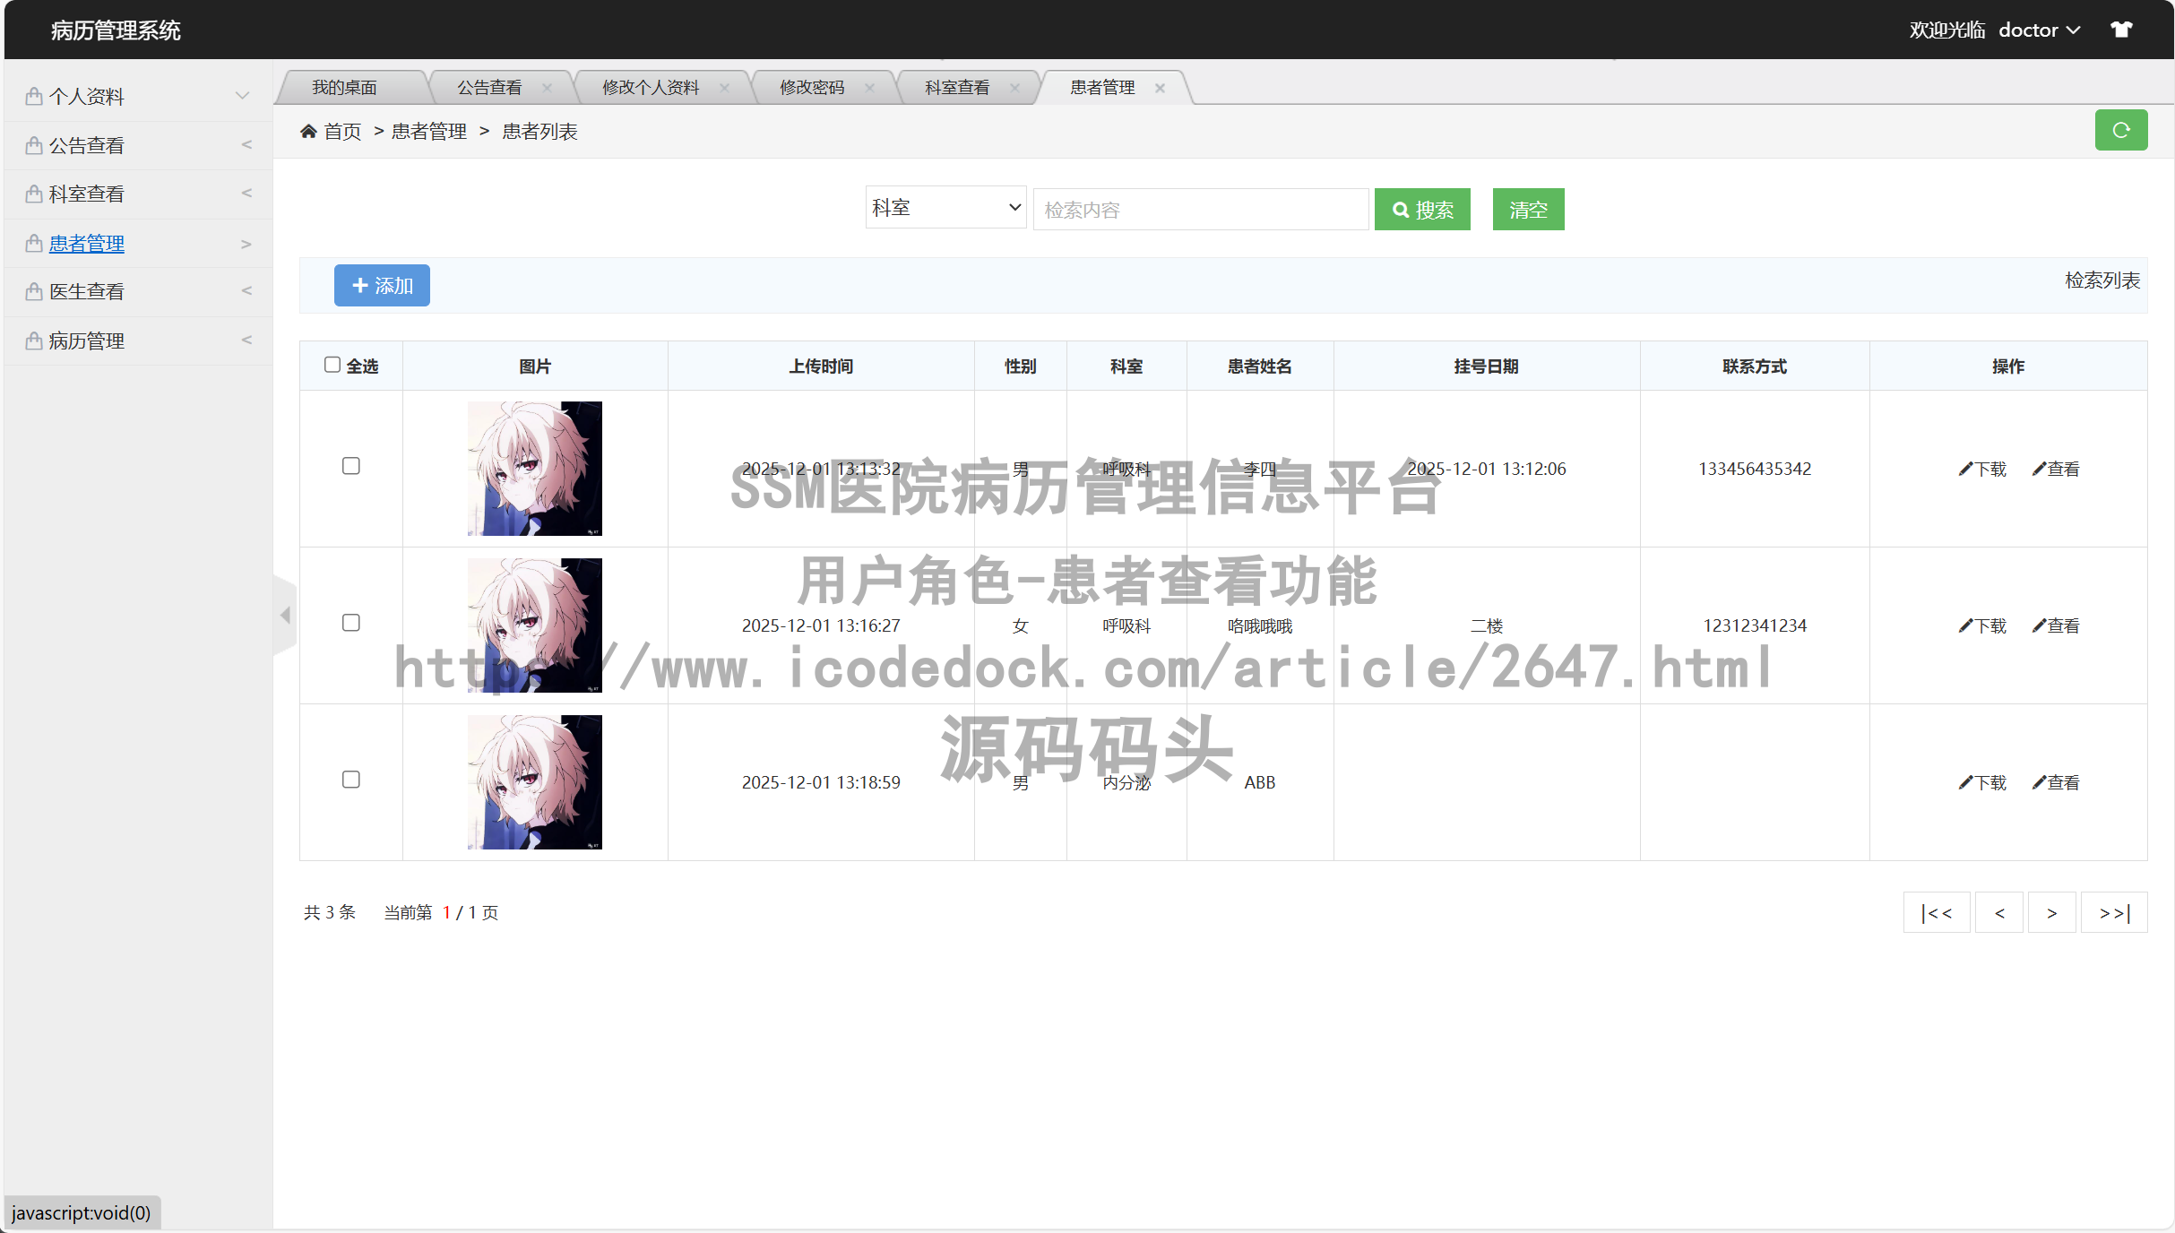The height and width of the screenshot is (1233, 2175).
Task: Close the 公告查看 tab with X
Action: [547, 88]
